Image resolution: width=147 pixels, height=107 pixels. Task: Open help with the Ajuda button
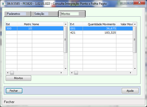click(x=130, y=91)
